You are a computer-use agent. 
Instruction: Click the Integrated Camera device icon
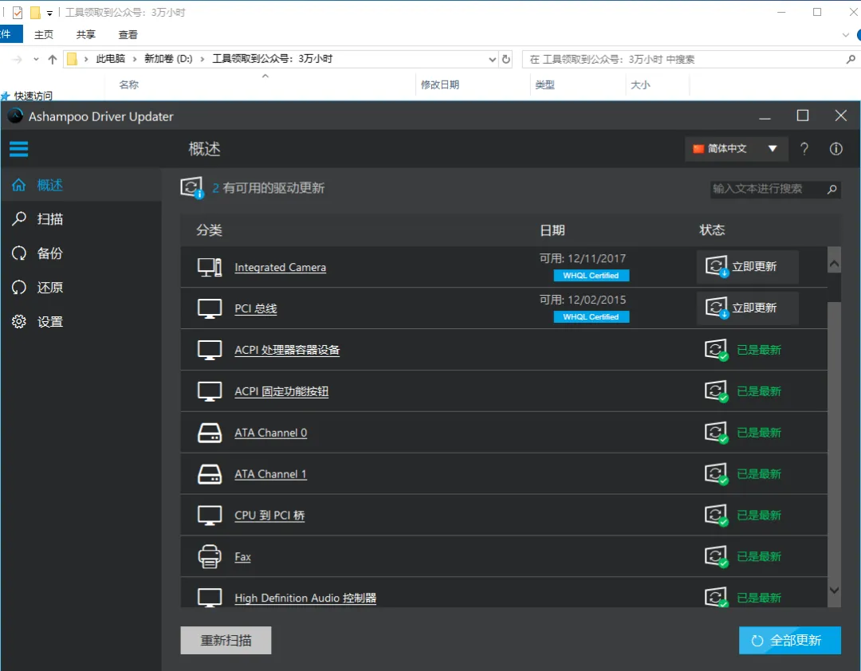tap(210, 268)
